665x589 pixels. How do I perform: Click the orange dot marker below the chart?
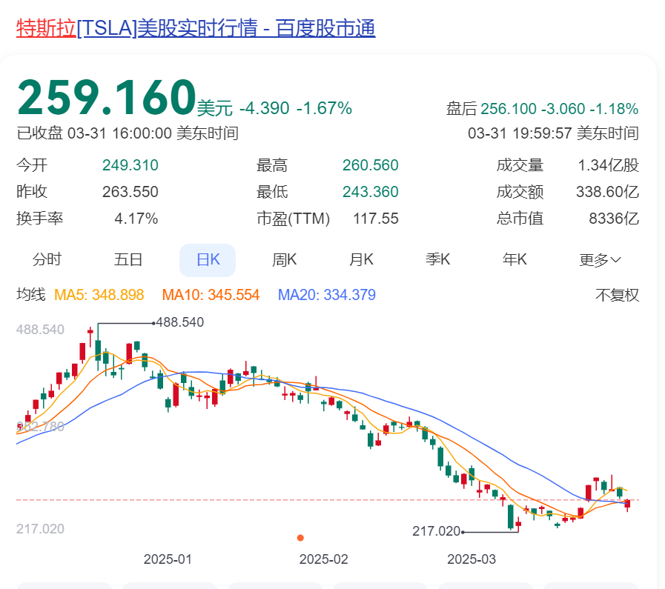(300, 538)
